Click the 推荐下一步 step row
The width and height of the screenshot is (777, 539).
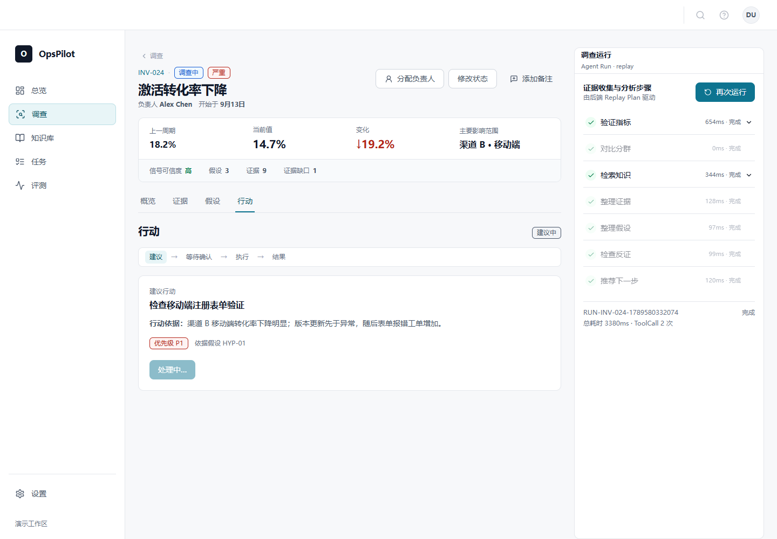[669, 281]
